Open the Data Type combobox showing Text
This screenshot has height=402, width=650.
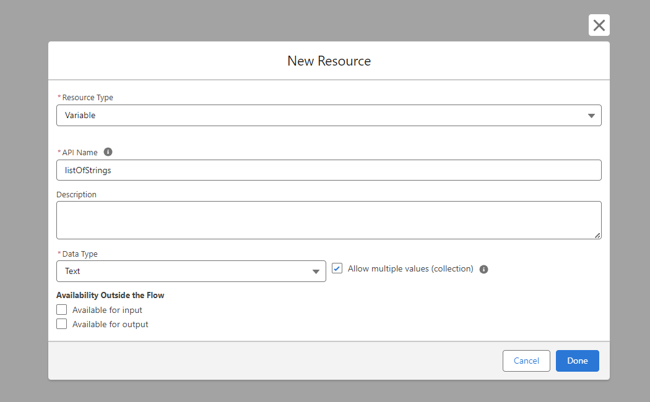coord(186,272)
